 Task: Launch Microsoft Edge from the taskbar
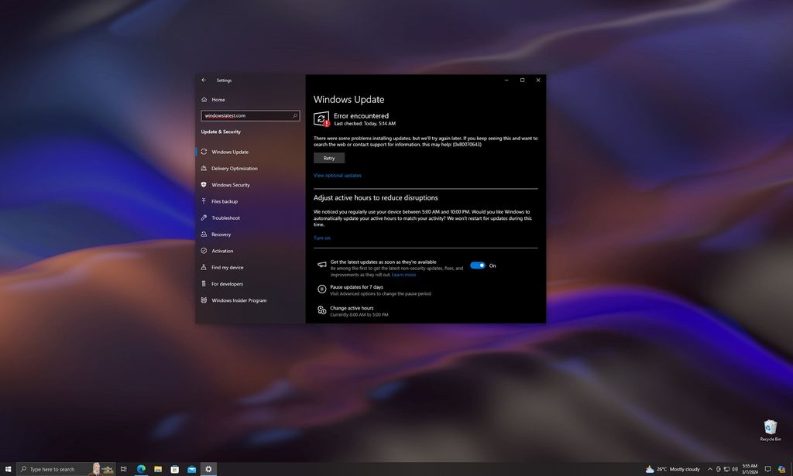pyautogui.click(x=141, y=469)
